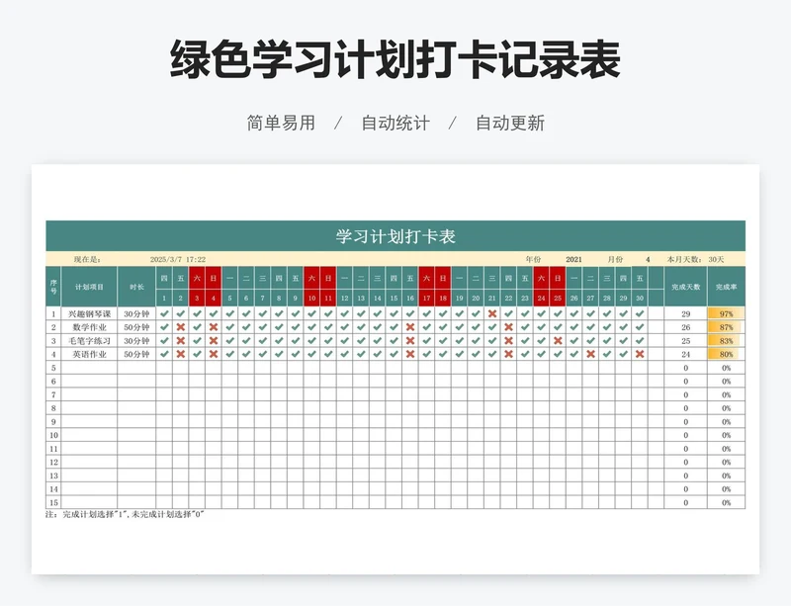Click the red day 10 header cell
Screen dimensions: 791x606
[x=311, y=298]
